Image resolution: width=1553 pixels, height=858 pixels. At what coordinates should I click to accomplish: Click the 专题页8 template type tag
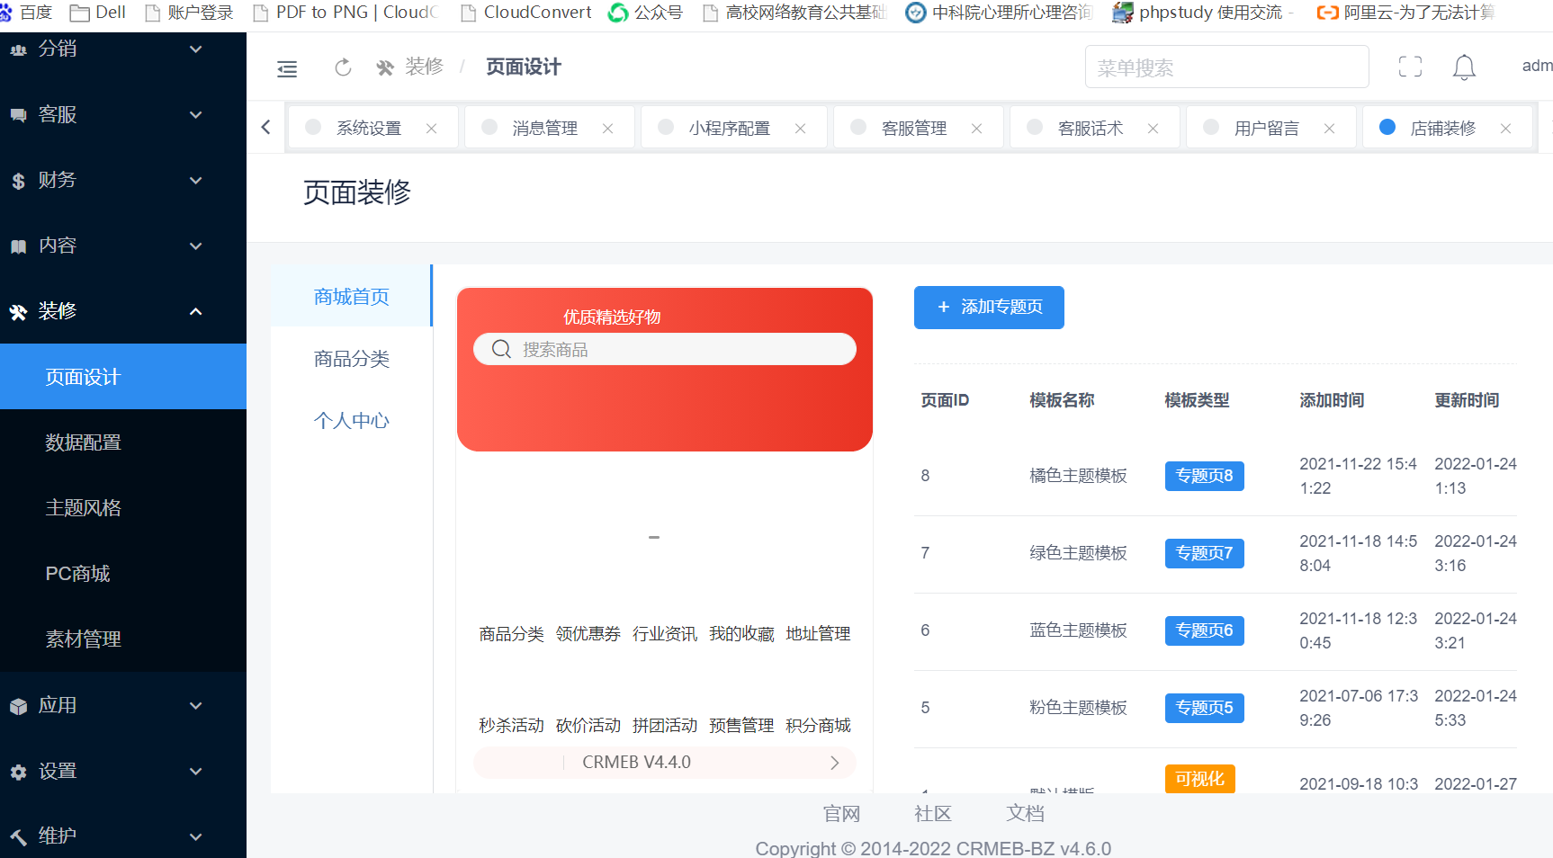pos(1204,476)
